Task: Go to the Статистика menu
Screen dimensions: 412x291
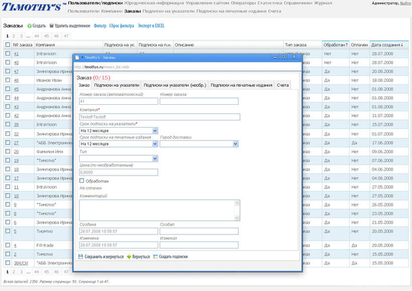Action: click(270, 3)
